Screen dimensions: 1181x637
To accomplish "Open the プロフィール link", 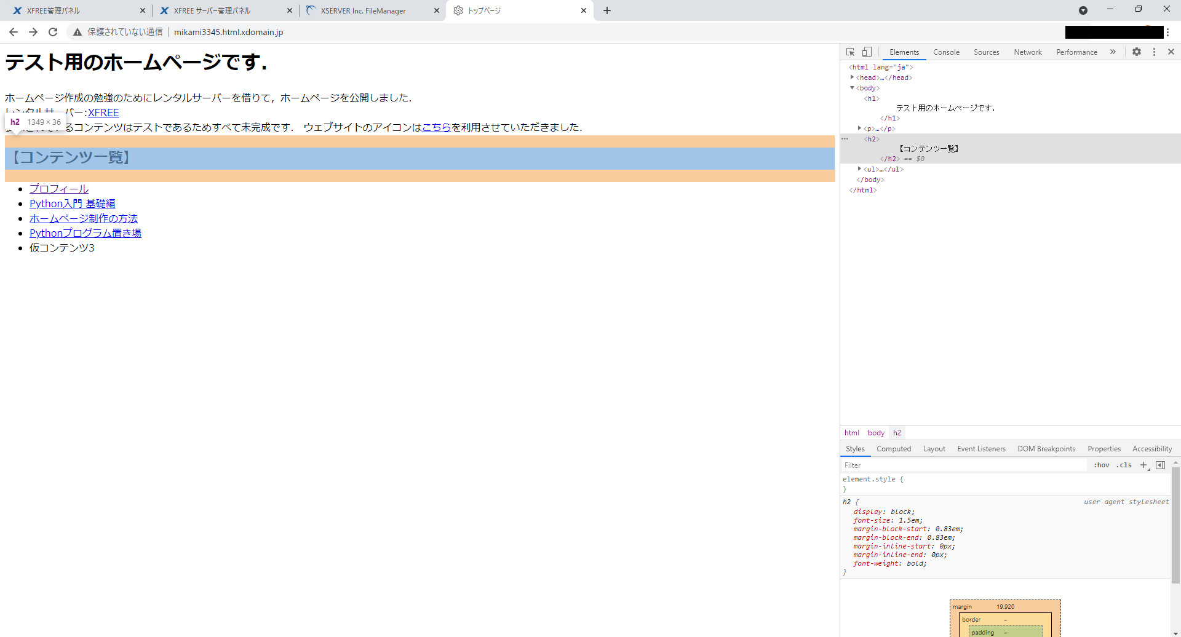I will tap(59, 189).
